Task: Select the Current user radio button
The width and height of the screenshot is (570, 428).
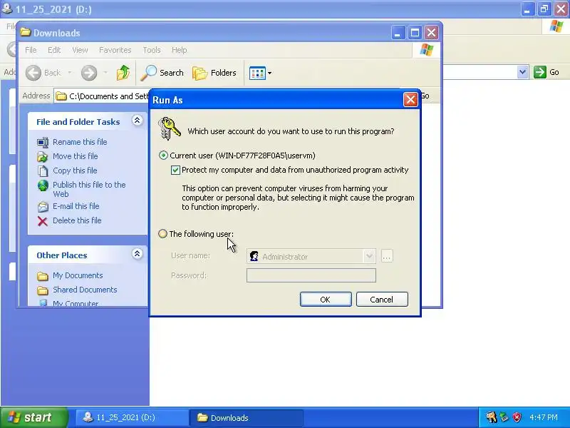Action: 163,156
